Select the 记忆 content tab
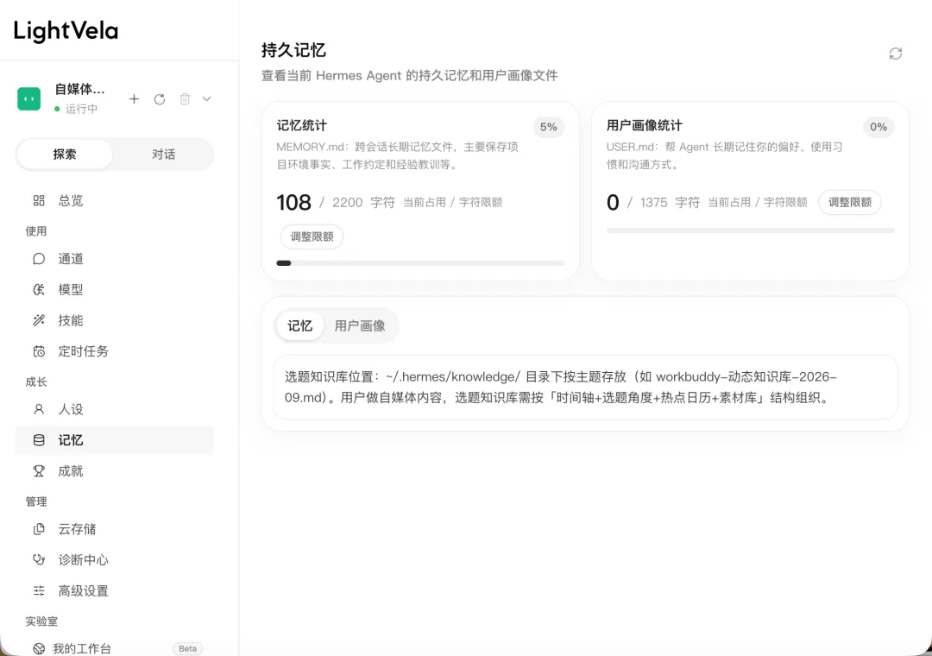Image resolution: width=932 pixels, height=656 pixels. tap(299, 326)
